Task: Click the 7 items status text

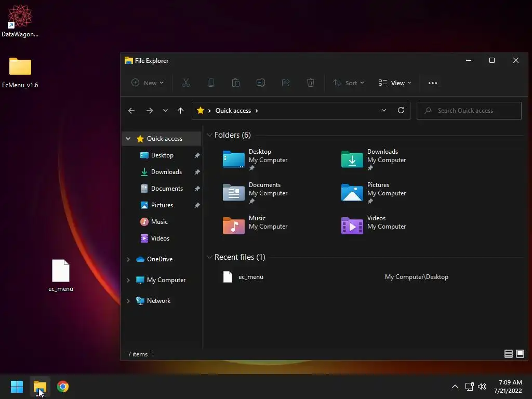Action: point(137,354)
